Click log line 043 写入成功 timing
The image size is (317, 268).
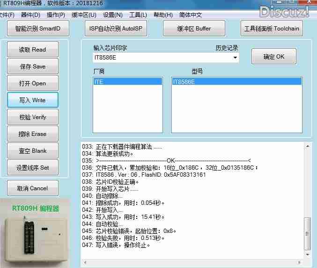123,217
